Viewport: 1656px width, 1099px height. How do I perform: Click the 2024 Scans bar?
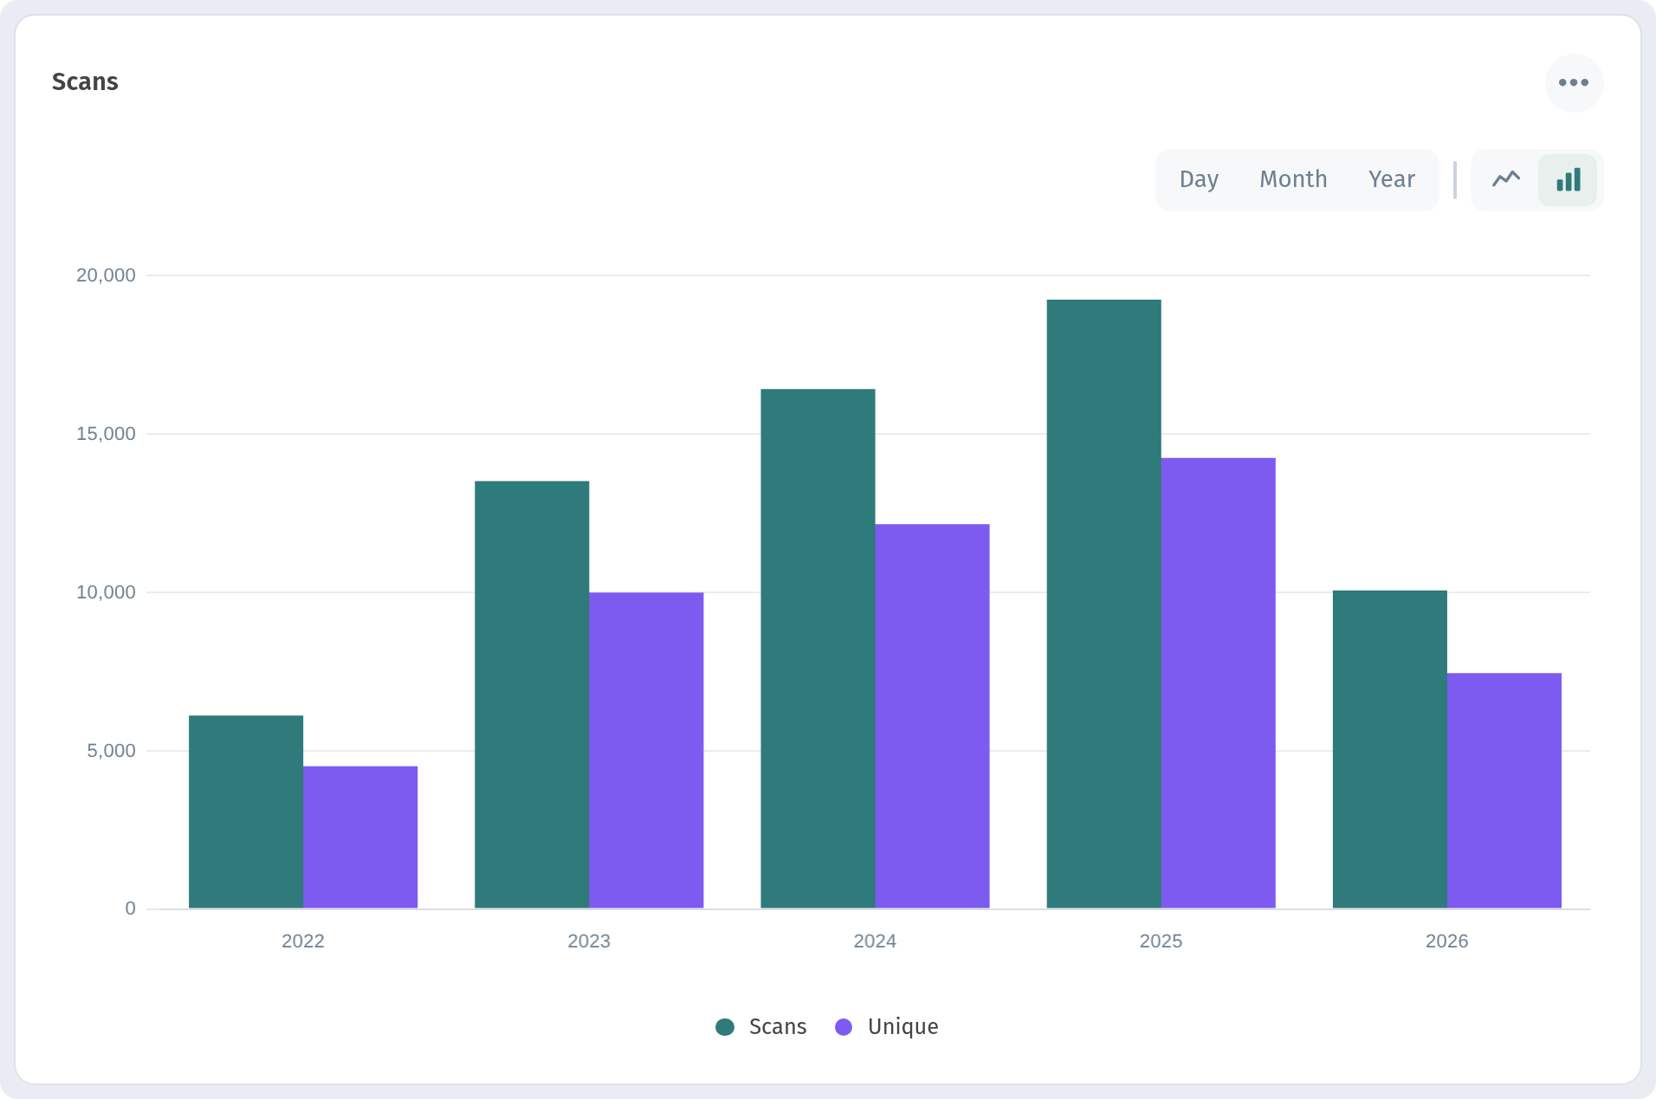(x=818, y=649)
